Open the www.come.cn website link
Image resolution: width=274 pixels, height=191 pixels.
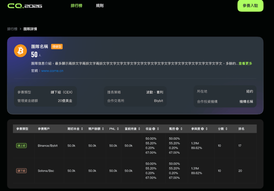pyautogui.click(x=52, y=71)
